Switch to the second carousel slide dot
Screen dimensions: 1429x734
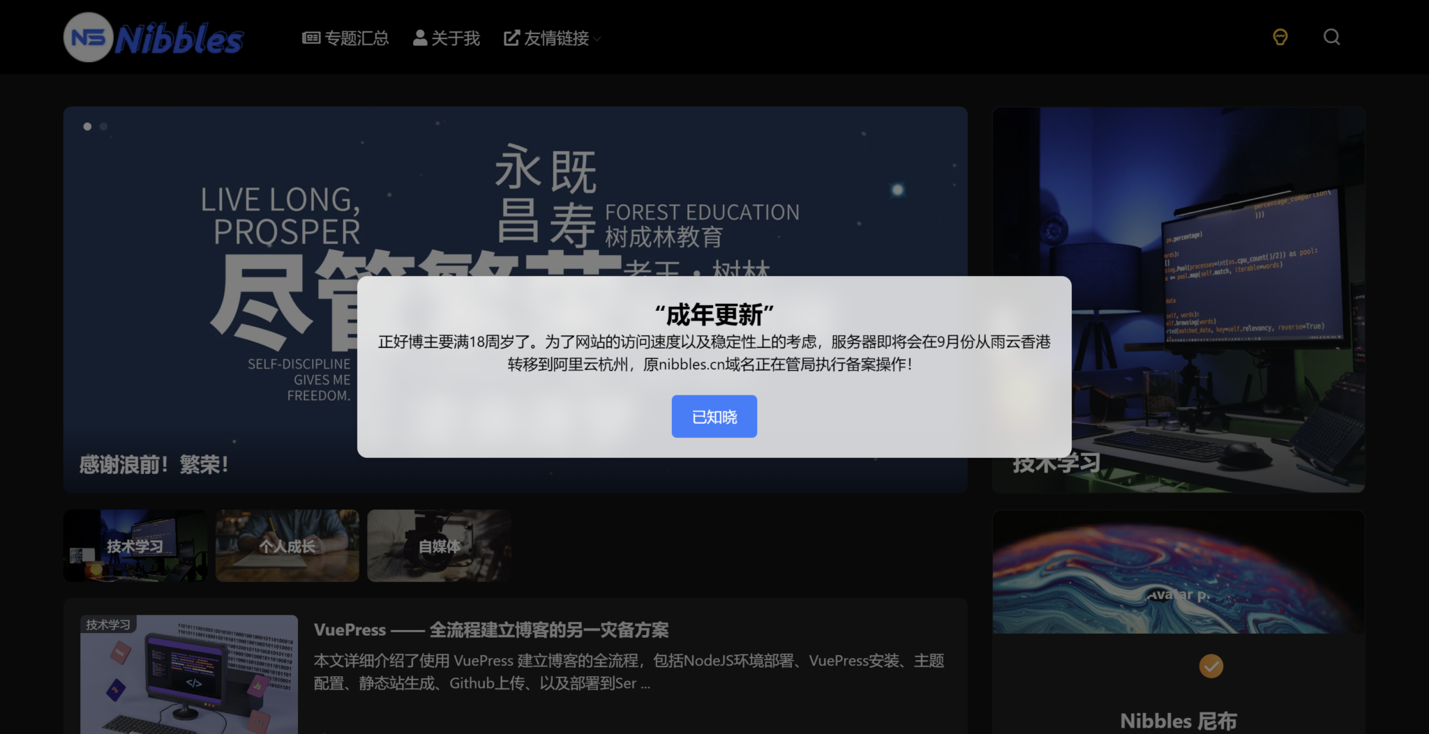104,126
